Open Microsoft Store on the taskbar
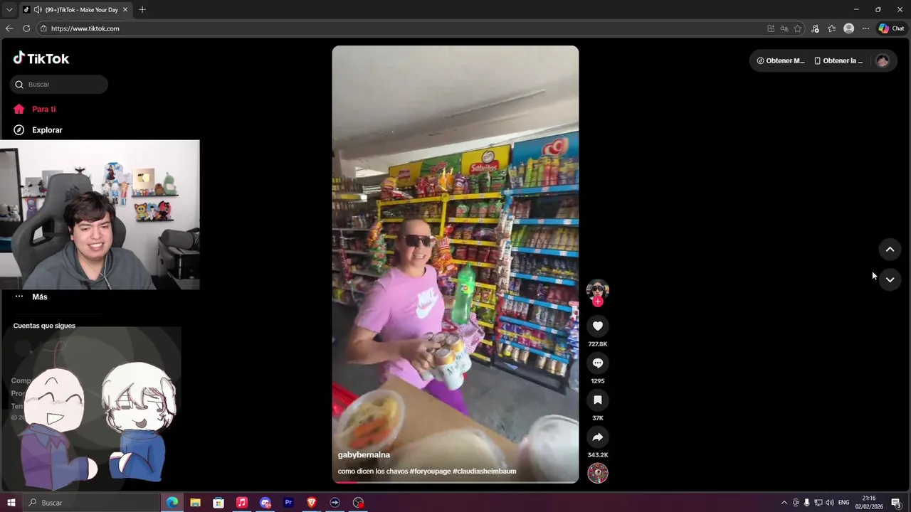 click(x=218, y=503)
